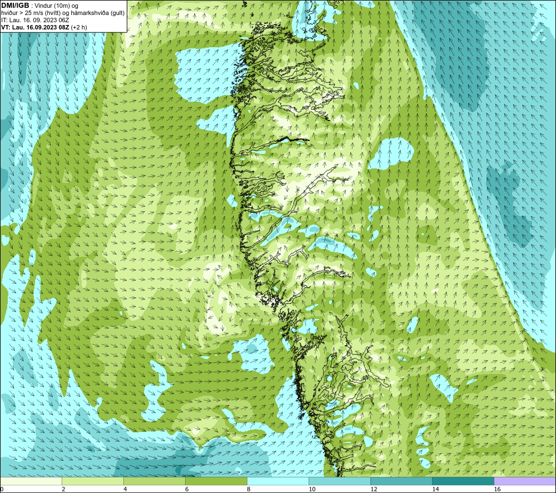This screenshot has width=556, height=493.
Task: Select the cyan 10–12 m/s swatch
Action: pos(340,481)
